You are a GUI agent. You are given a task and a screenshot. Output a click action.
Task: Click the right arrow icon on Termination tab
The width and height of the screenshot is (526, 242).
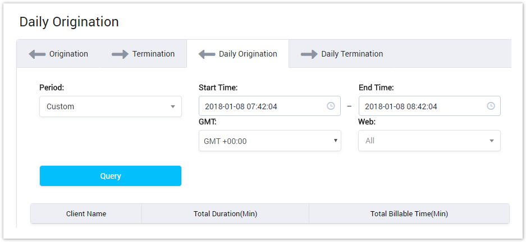pyautogui.click(x=120, y=54)
